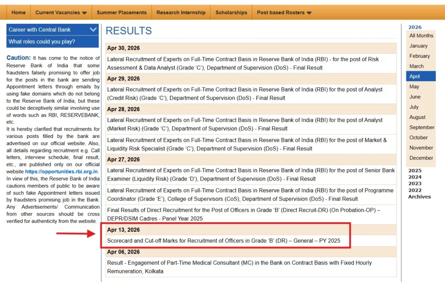Open Risk Assessment & Data Analyst final result
Viewport: 445px width, 282px height.
point(243,63)
